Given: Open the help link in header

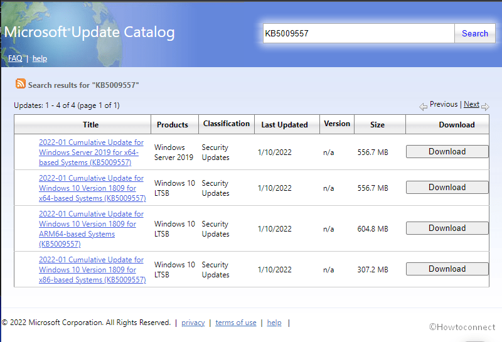Looking at the screenshot, I should (x=40, y=58).
